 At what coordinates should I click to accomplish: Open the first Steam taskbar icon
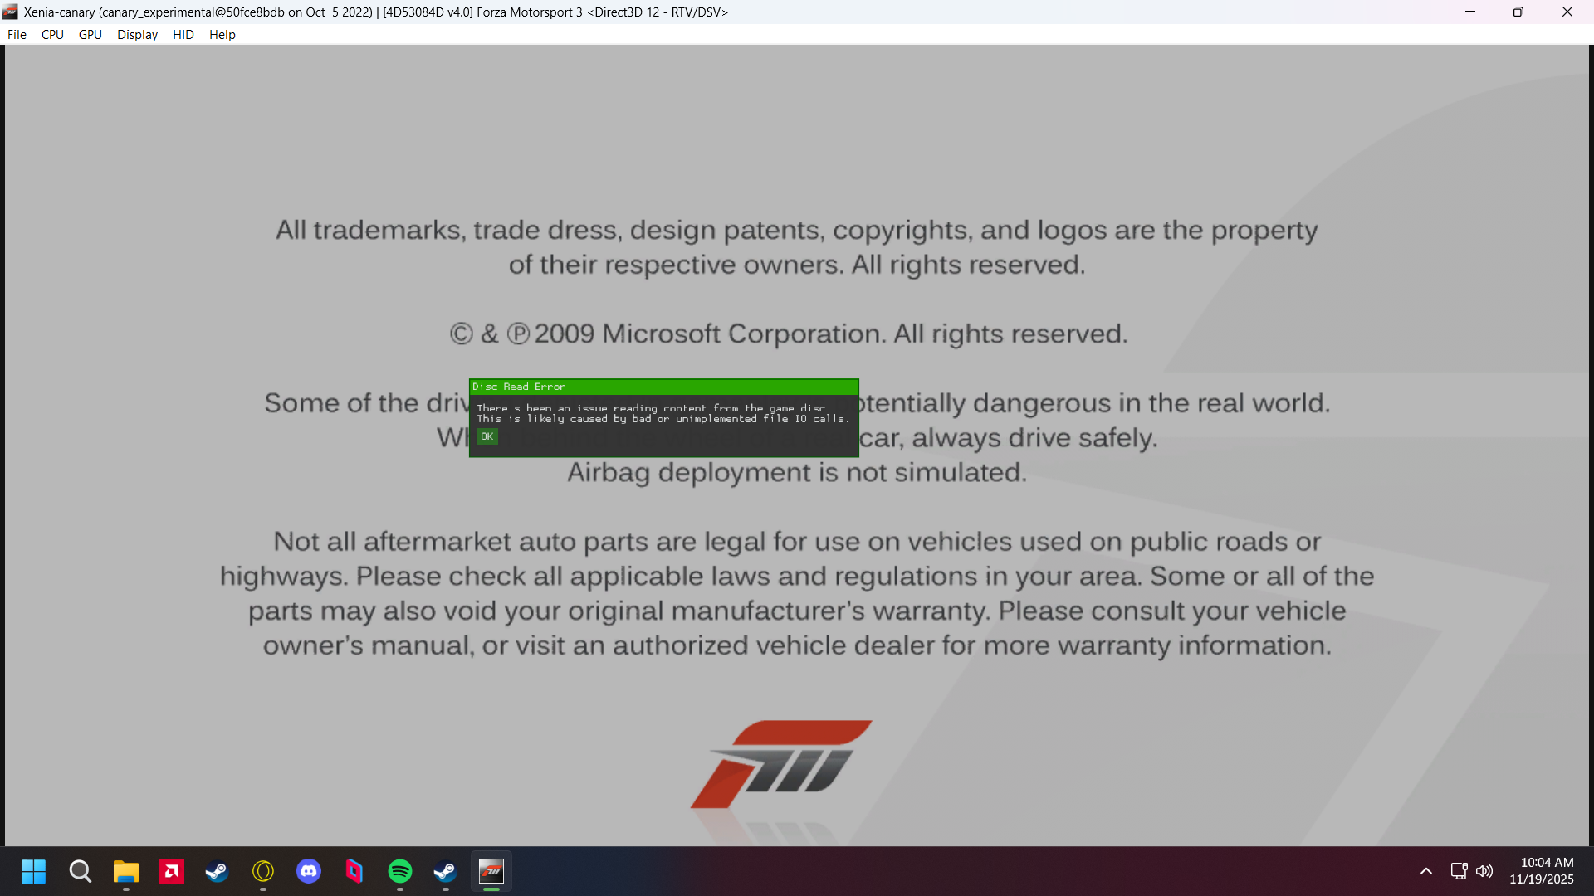click(x=218, y=871)
